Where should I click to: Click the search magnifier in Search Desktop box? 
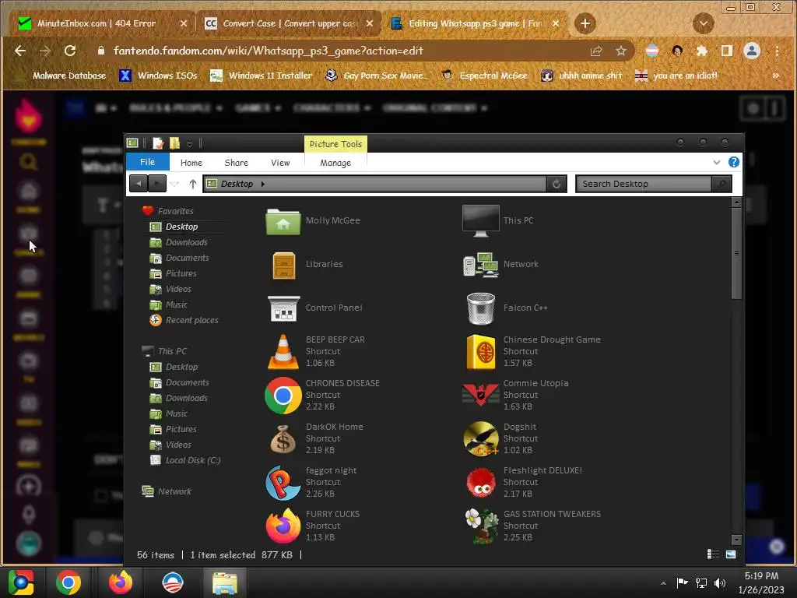pyautogui.click(x=722, y=184)
